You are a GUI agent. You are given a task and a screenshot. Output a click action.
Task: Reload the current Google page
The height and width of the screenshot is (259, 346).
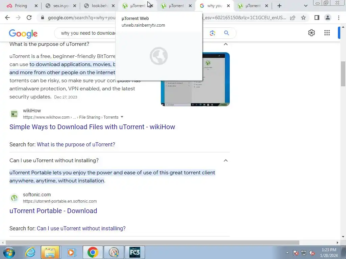tap(29, 18)
